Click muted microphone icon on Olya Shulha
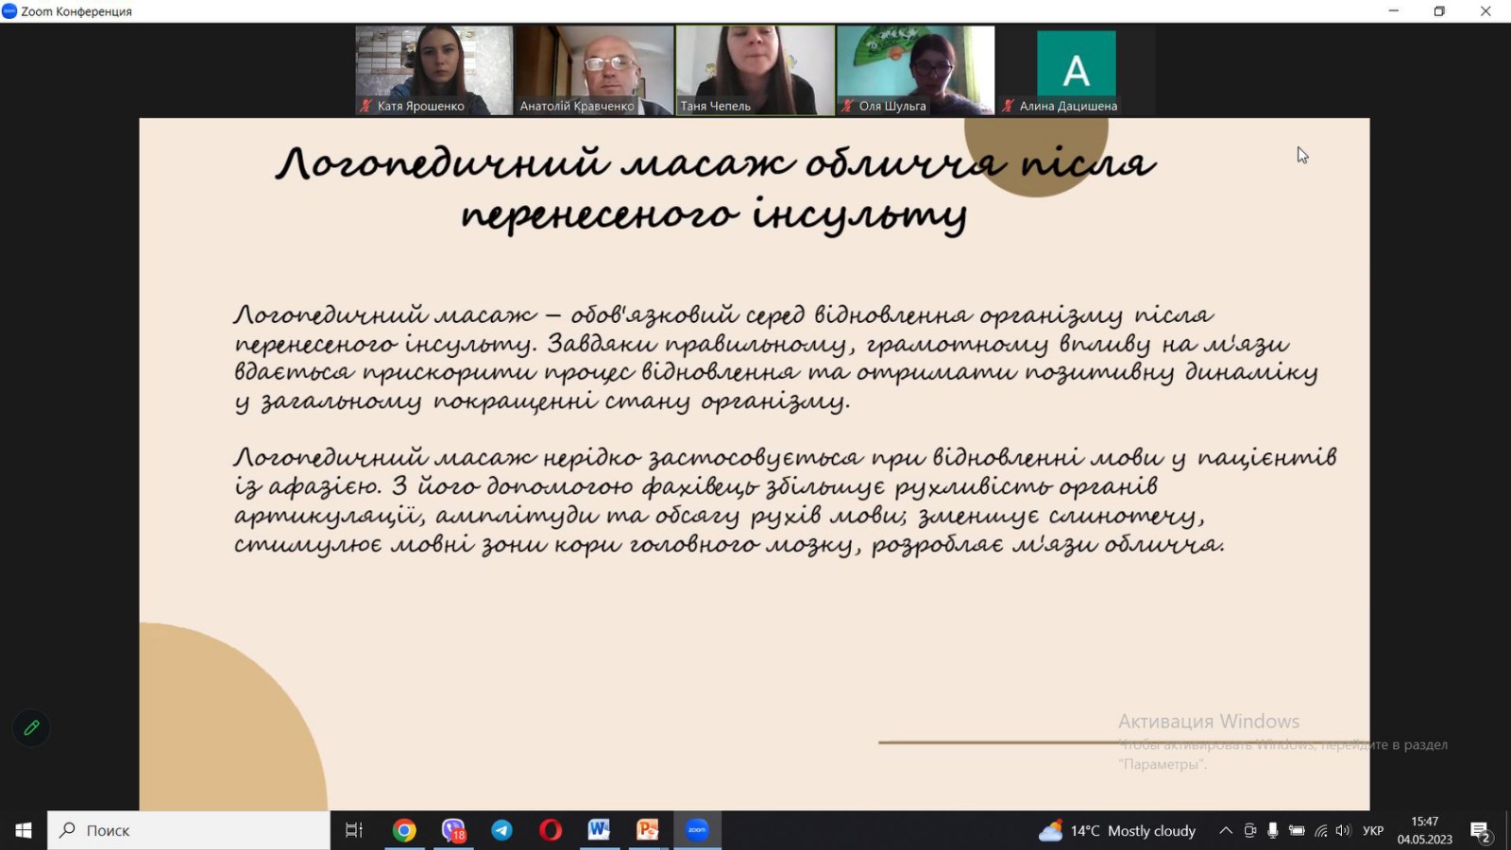Image resolution: width=1511 pixels, height=850 pixels. (847, 106)
